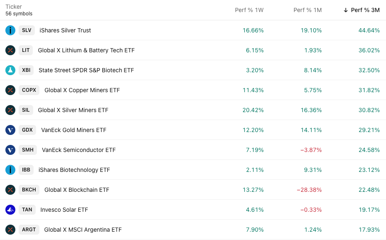Sort by the Perf % 1W column header

(x=249, y=10)
